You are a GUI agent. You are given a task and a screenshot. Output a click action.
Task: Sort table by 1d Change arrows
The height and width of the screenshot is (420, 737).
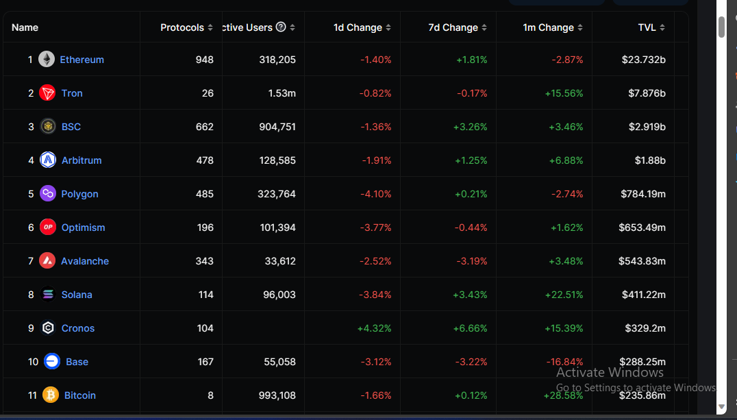point(388,28)
